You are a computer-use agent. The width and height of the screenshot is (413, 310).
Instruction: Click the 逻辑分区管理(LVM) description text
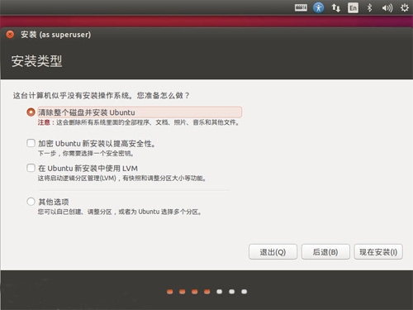122,179
